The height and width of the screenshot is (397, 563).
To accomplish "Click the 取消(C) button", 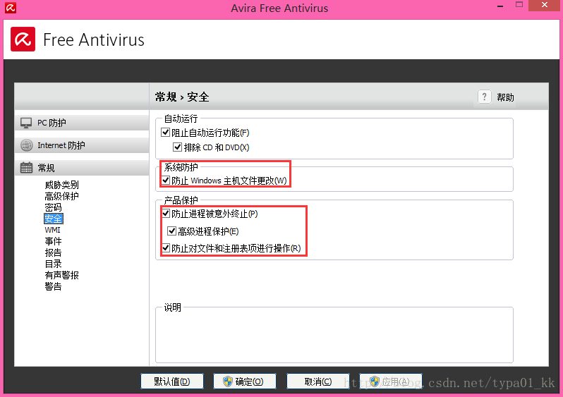I will (318, 381).
